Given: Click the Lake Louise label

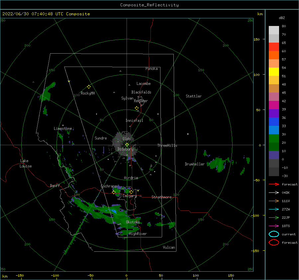Looking at the screenshot, I should (26, 163).
